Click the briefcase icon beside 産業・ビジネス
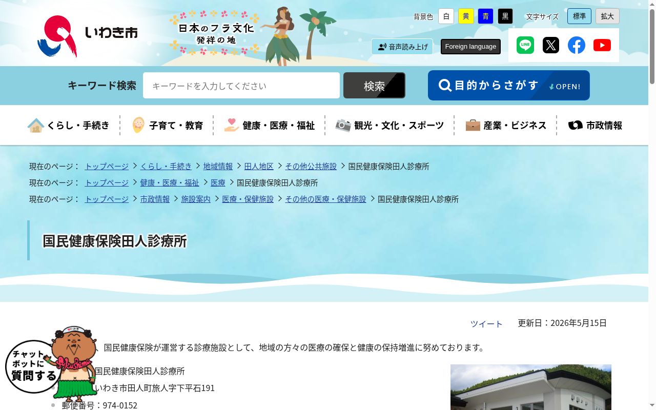Image resolution: width=656 pixels, height=410 pixels. 473,125
